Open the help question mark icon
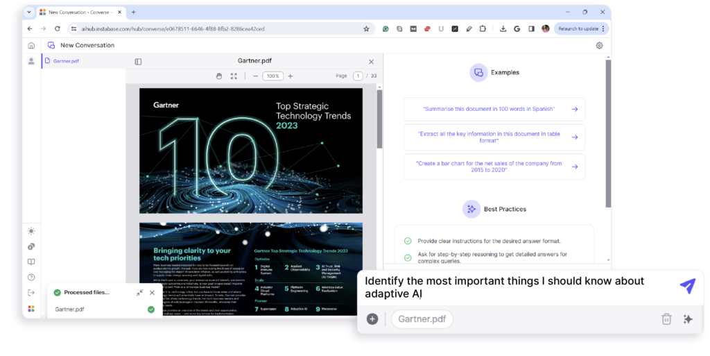Image resolution: width=710 pixels, height=356 pixels. click(31, 277)
